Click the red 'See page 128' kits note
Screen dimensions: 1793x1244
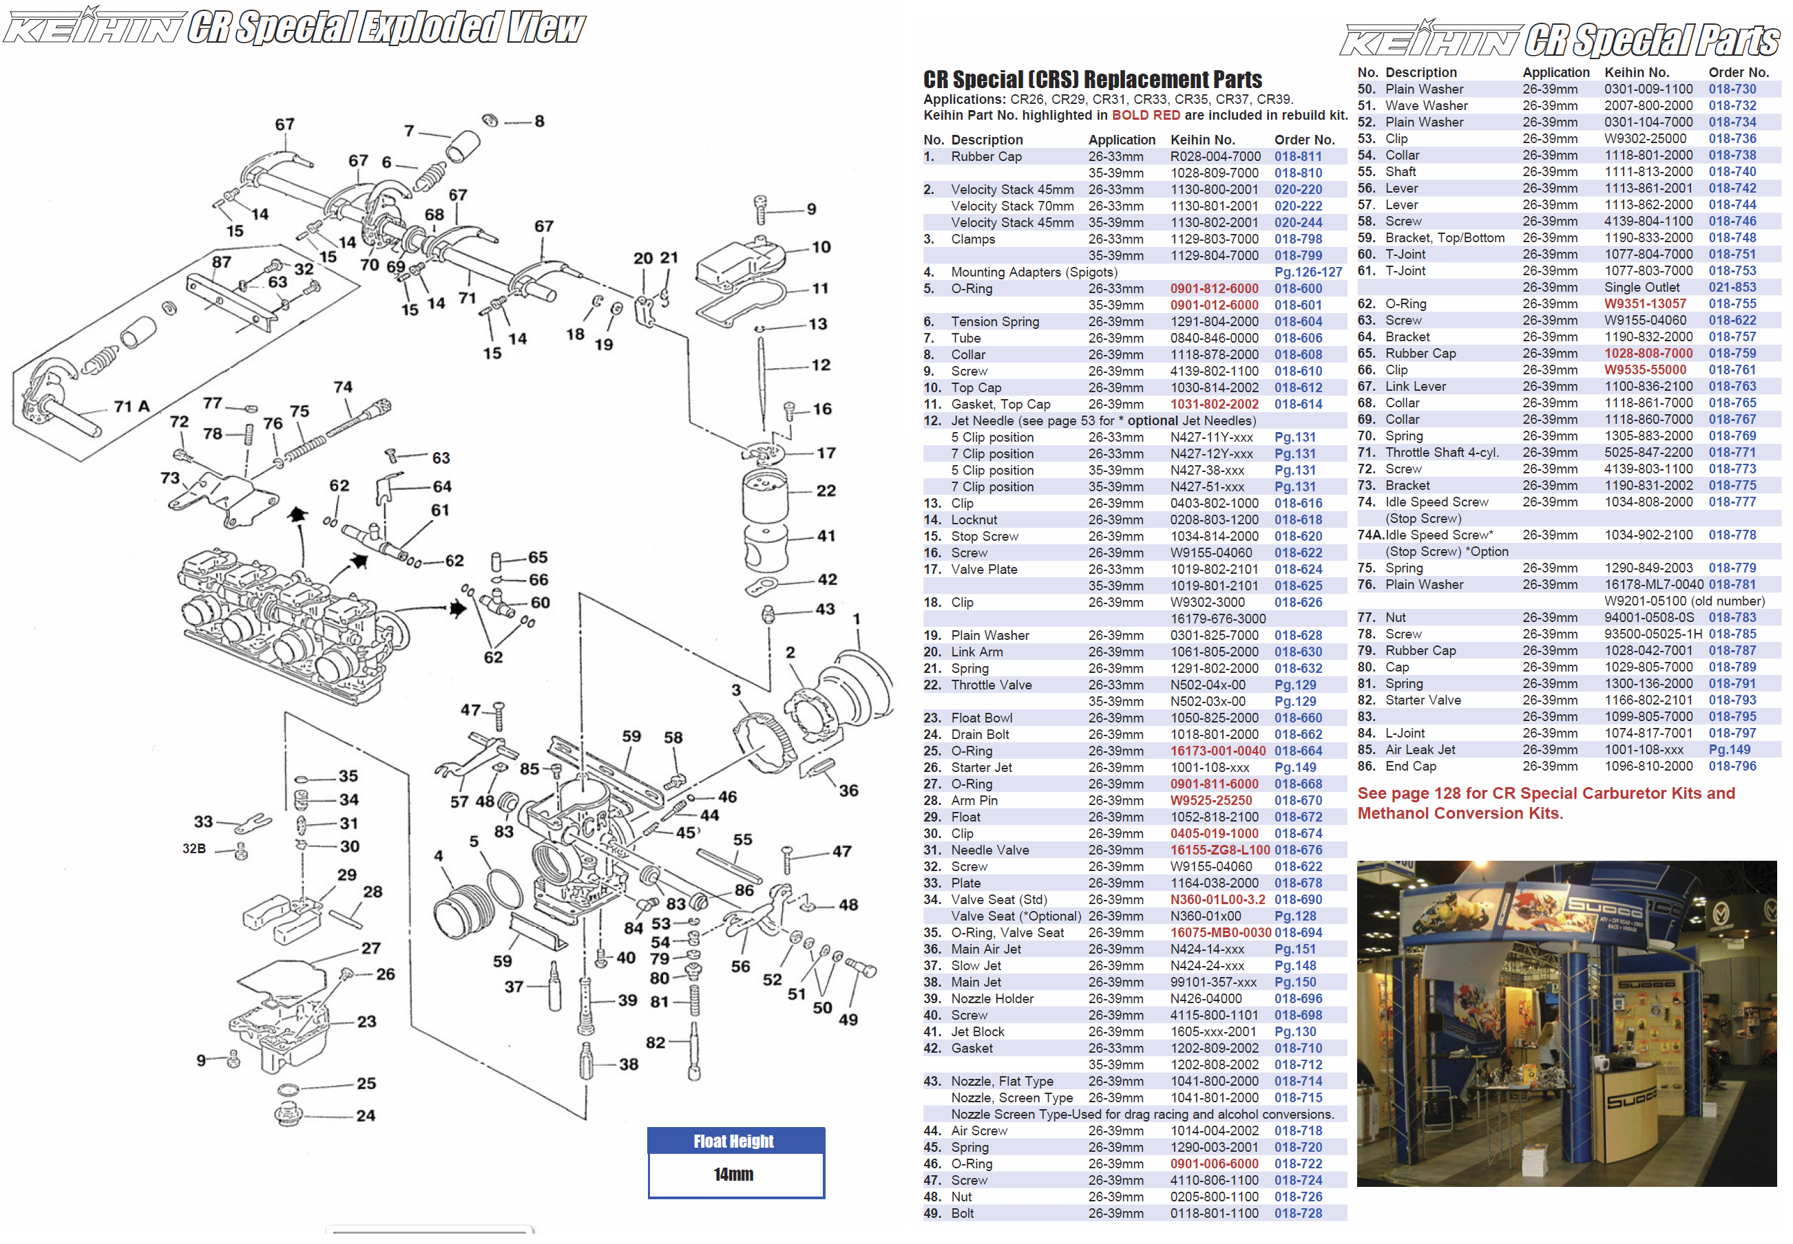1546,804
